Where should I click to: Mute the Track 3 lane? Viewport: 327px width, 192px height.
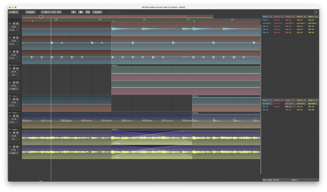(14, 99)
